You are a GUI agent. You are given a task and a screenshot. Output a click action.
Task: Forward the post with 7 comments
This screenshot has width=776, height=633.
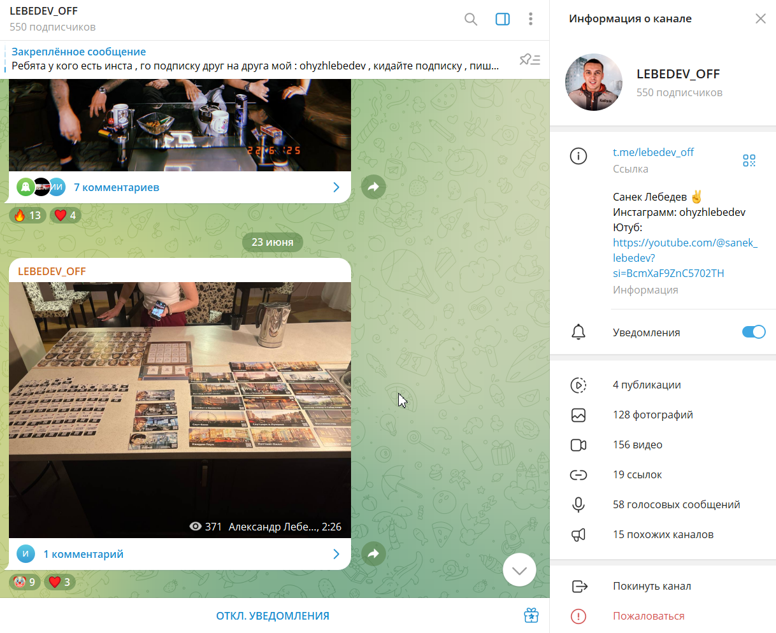[373, 187]
